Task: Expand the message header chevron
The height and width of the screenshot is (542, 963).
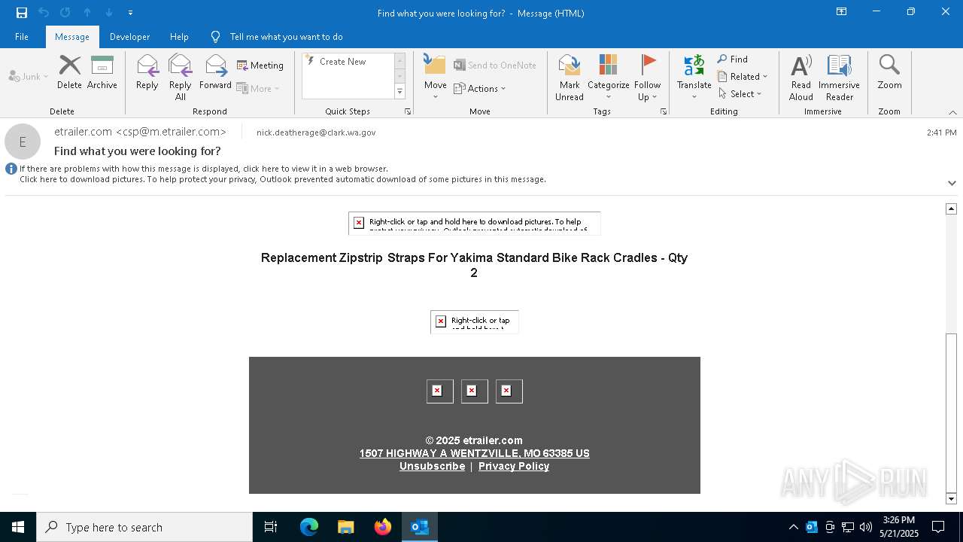Action: click(x=952, y=183)
